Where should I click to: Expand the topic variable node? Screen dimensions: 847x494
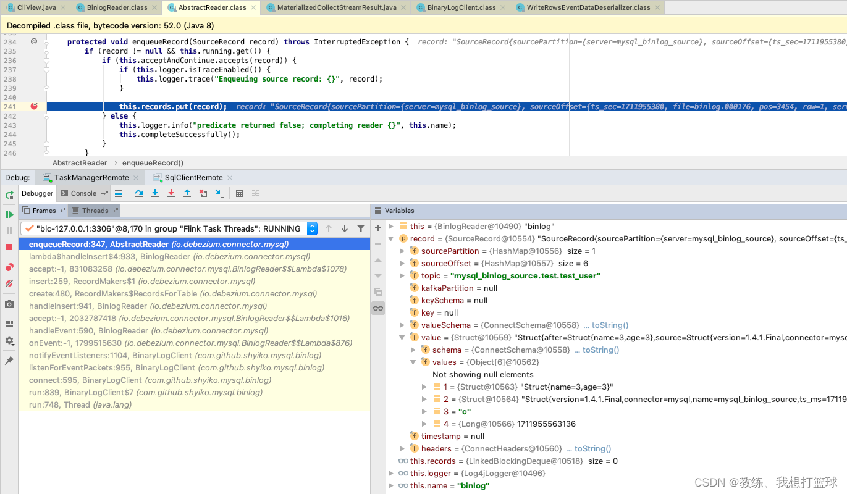coord(402,275)
